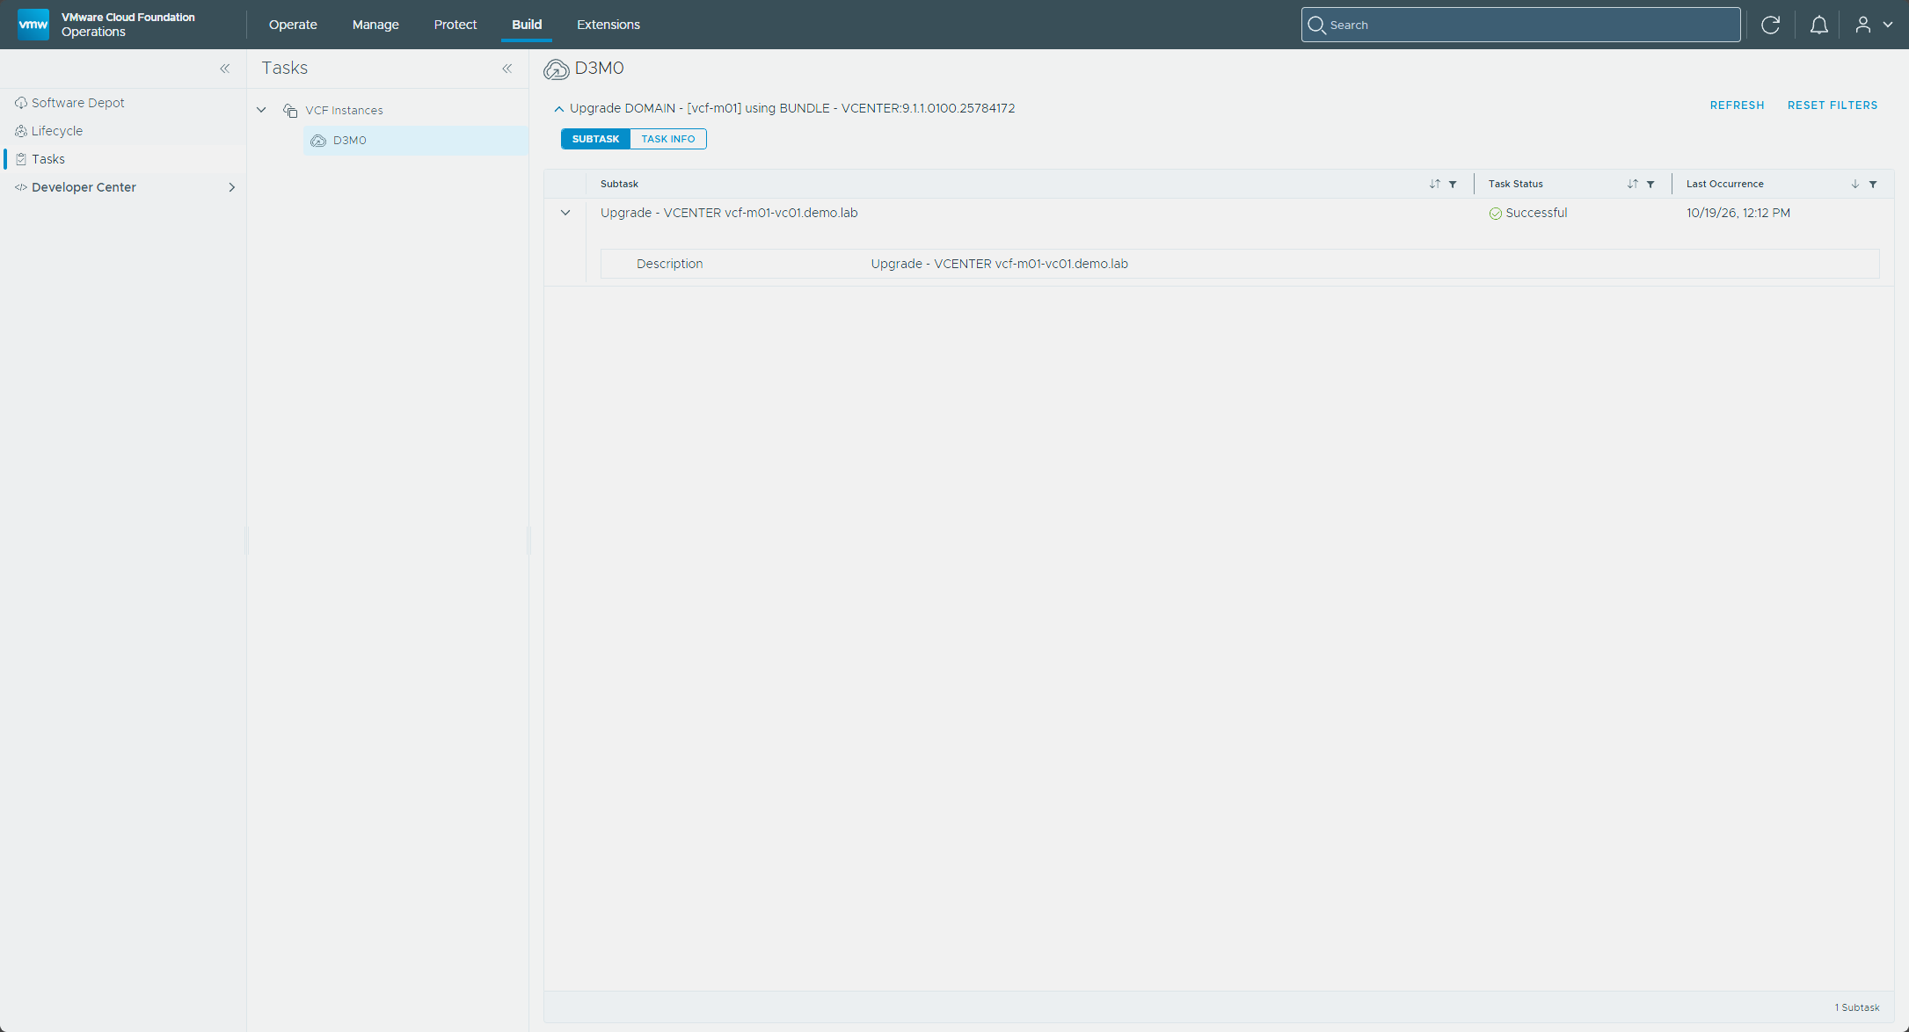Filter the Task Status column
The image size is (1909, 1032).
[1650, 184]
